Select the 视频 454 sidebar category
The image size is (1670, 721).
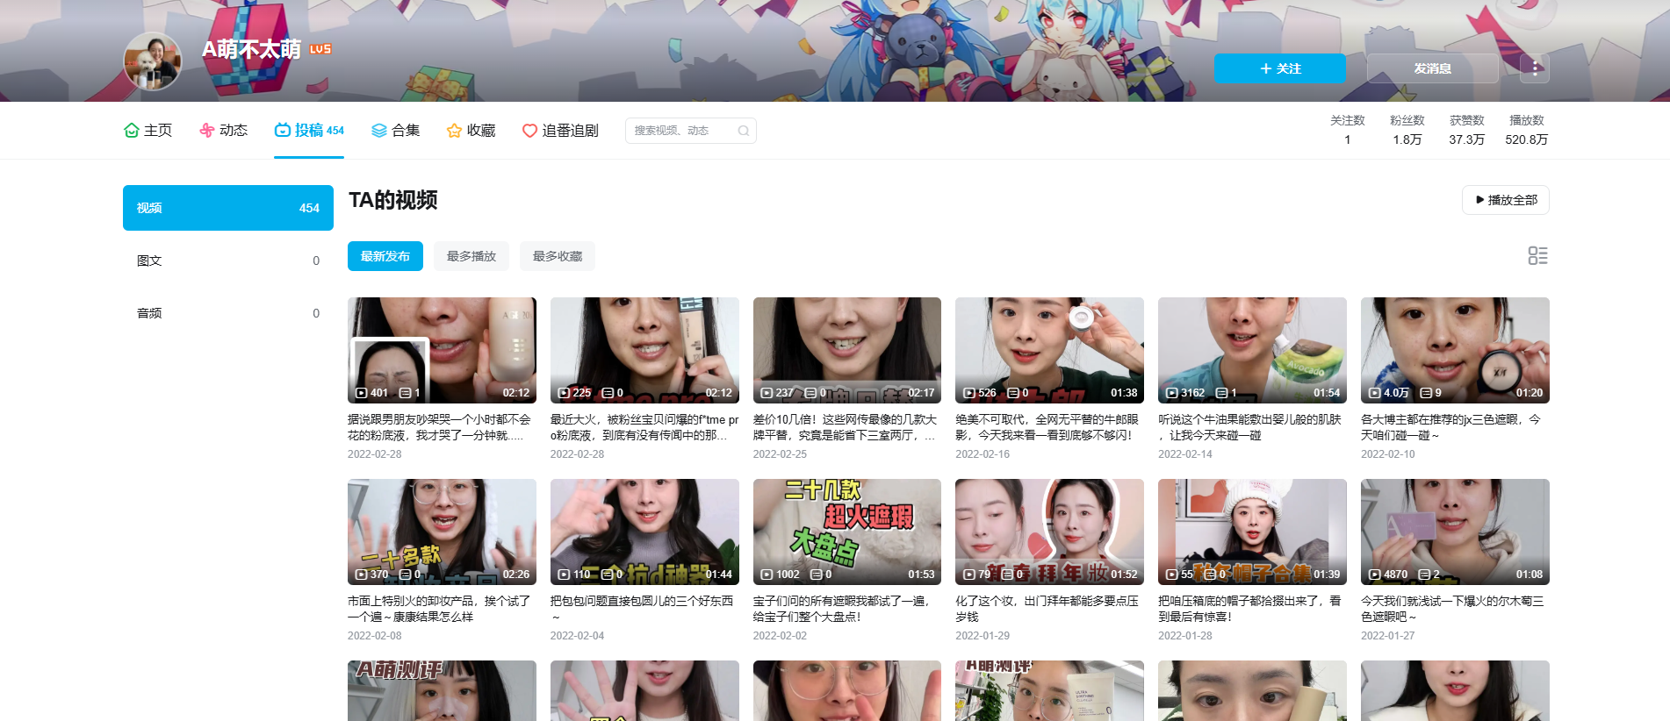tap(228, 208)
